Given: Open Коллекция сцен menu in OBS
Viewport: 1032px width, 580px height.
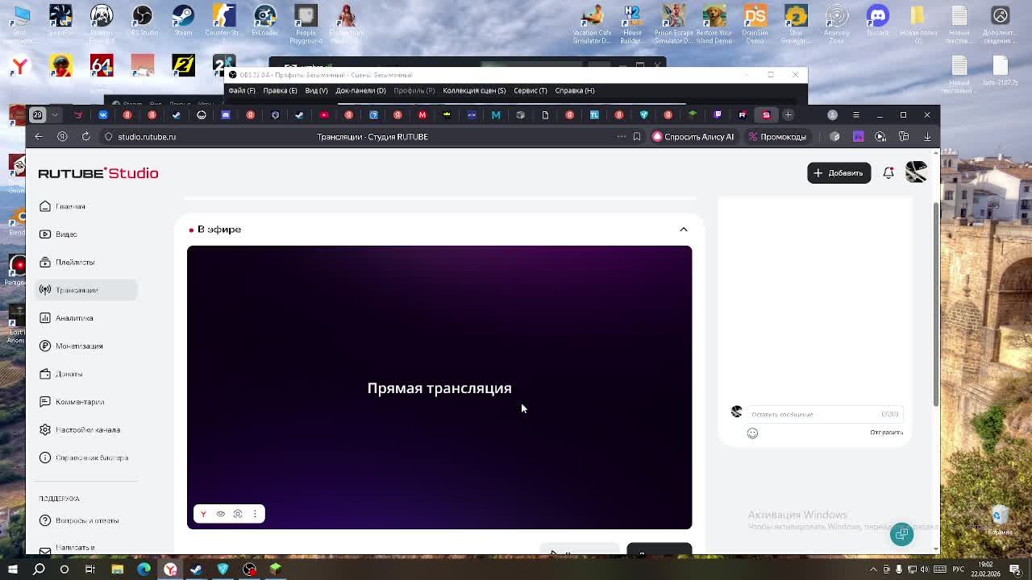Looking at the screenshot, I should point(474,90).
